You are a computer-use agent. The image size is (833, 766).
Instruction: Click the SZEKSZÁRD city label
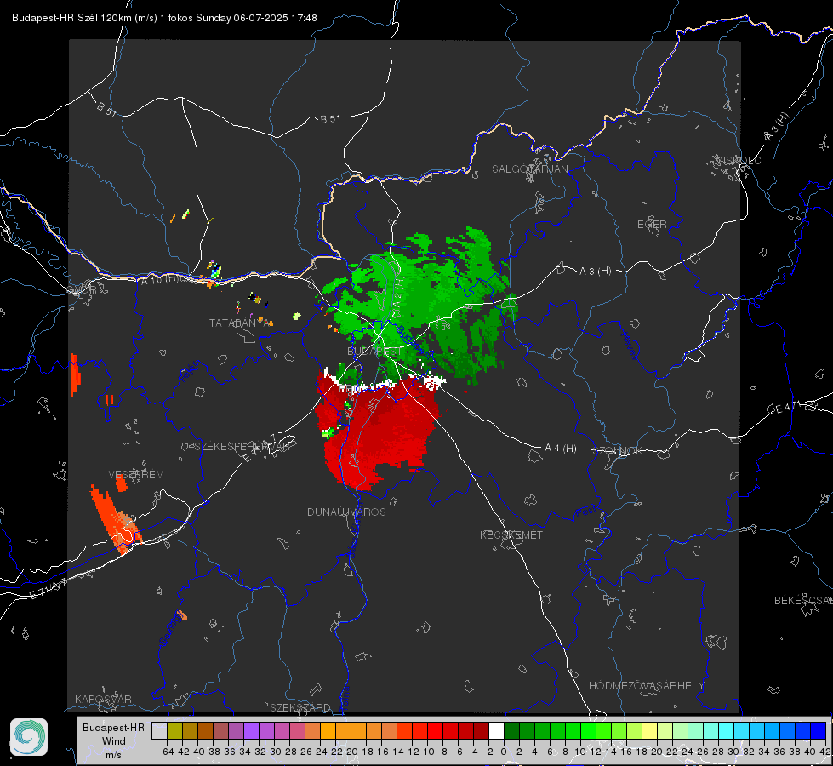[300, 707]
